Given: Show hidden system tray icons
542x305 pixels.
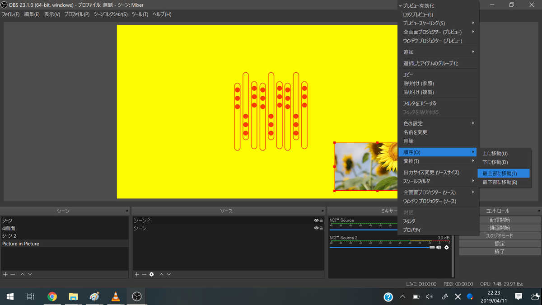Looking at the screenshot, I should click(x=402, y=297).
